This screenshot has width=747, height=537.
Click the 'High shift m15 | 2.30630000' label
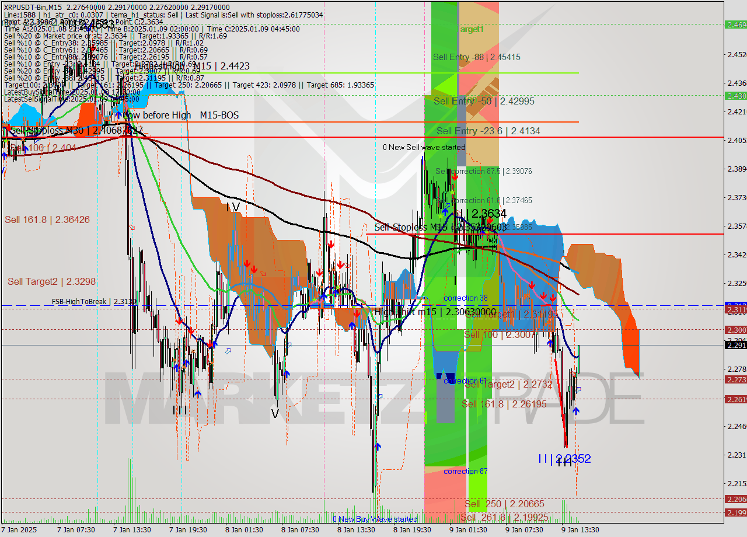(x=435, y=312)
